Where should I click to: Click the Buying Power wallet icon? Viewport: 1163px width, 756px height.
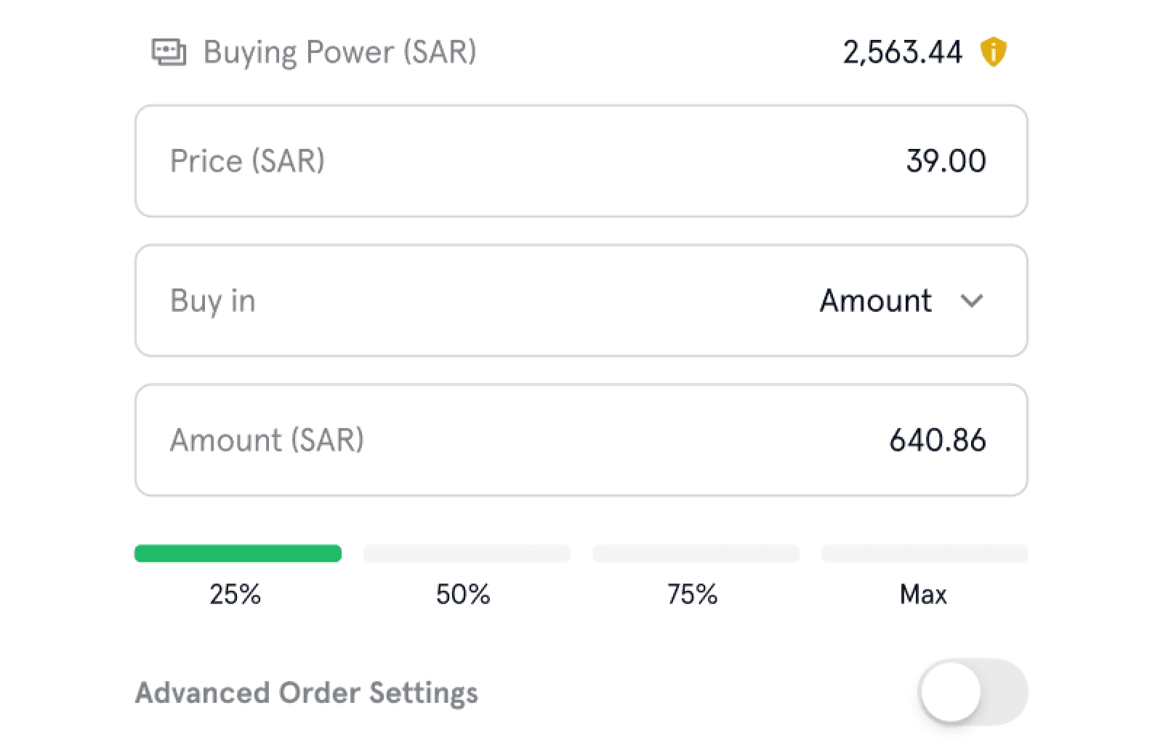click(x=169, y=52)
